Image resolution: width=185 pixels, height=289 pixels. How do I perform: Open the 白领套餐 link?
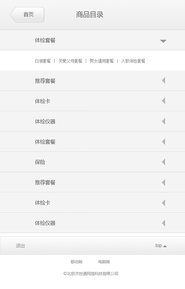click(42, 61)
